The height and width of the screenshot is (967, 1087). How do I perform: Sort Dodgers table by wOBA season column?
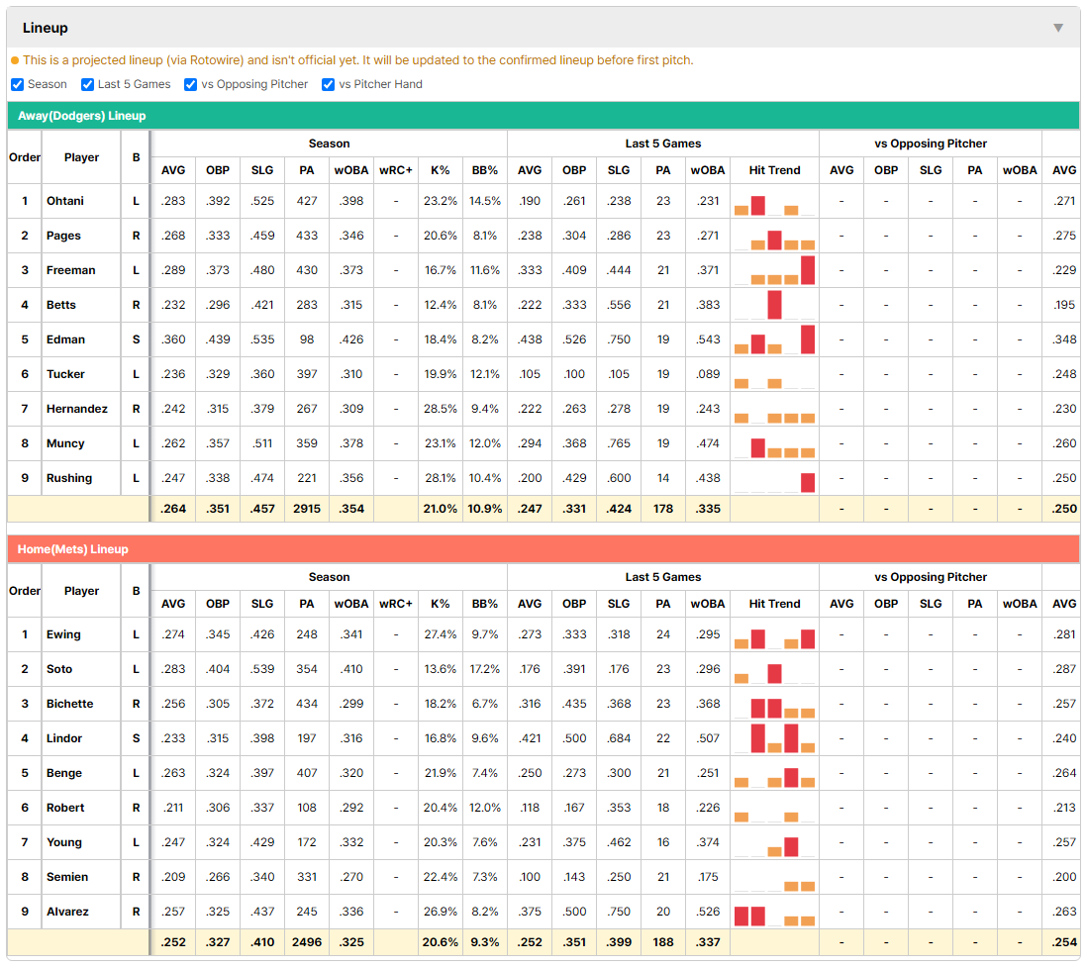(x=351, y=170)
